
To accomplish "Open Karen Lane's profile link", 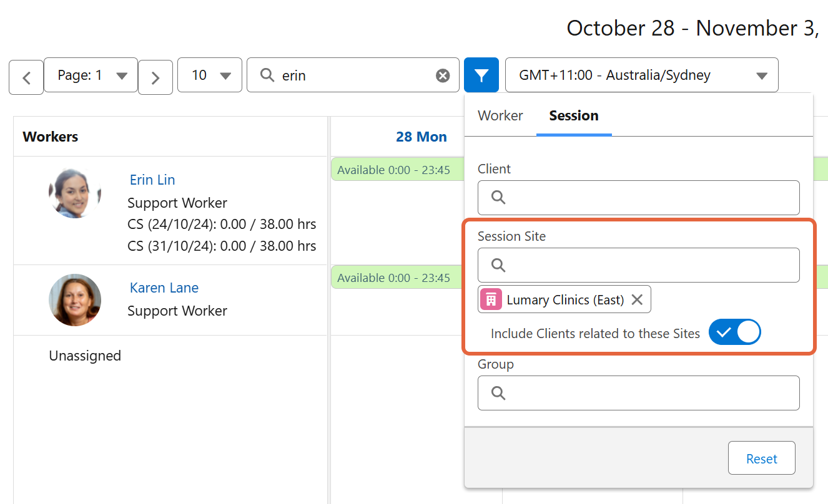I will [x=164, y=288].
